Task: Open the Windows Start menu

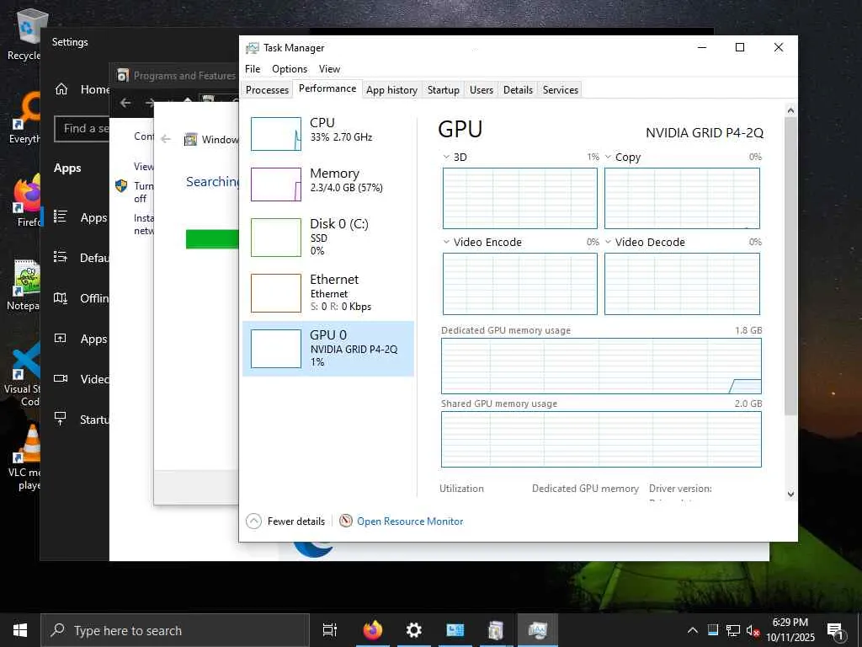Action: [20, 630]
